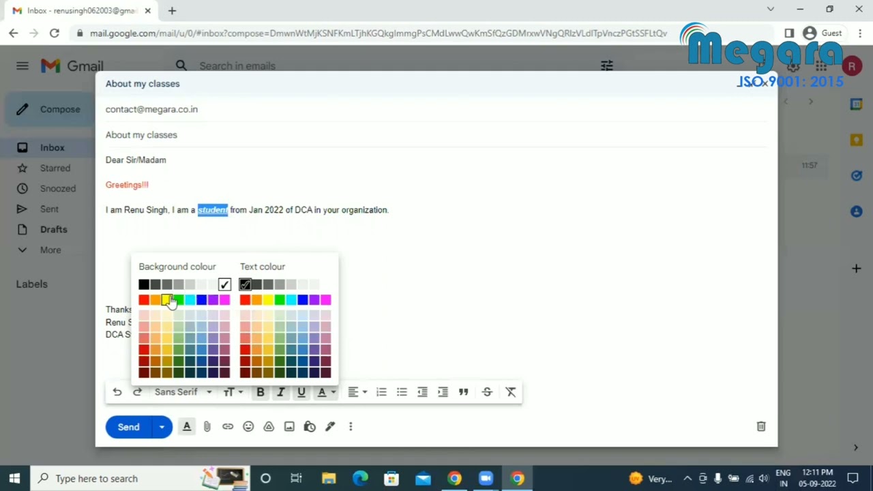Open the Chrome tab search chevron
Viewport: 873px width, 491px height.
771,10
